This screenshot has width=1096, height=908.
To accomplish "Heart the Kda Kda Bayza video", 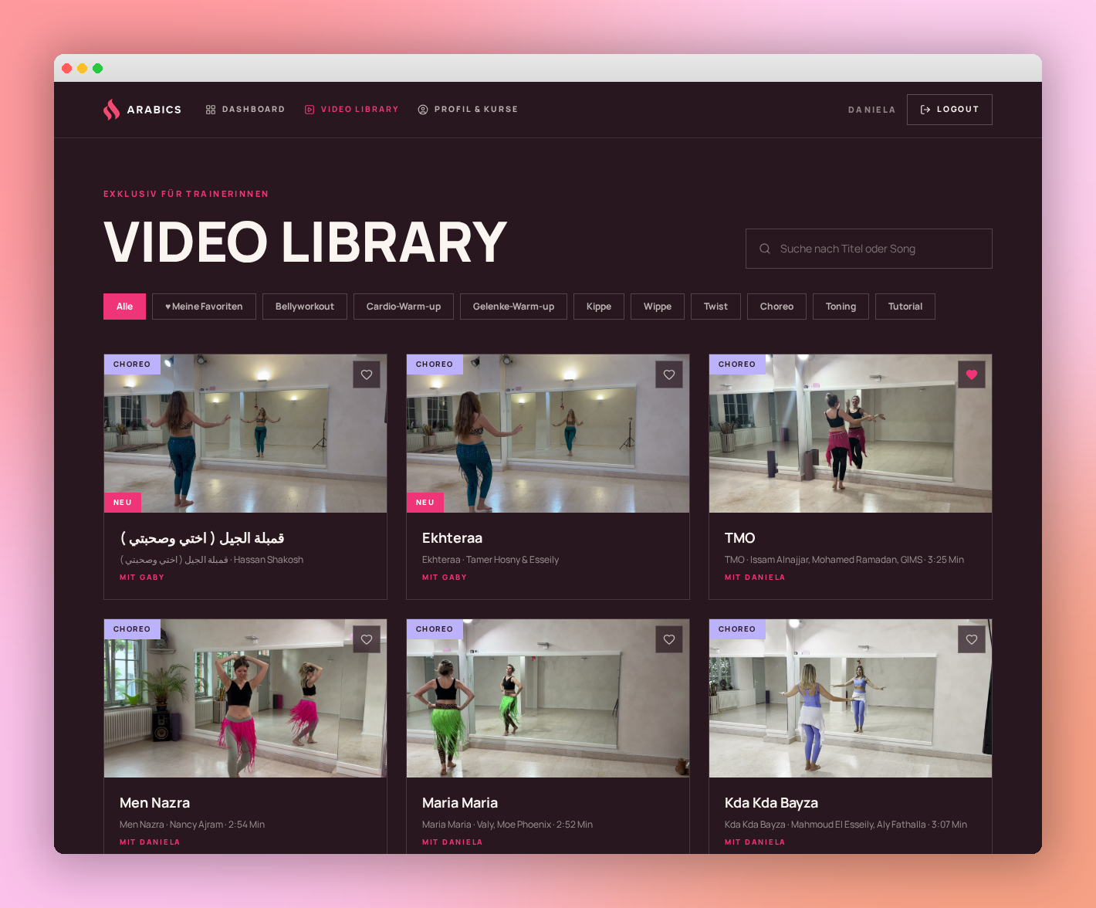I will click(x=972, y=639).
